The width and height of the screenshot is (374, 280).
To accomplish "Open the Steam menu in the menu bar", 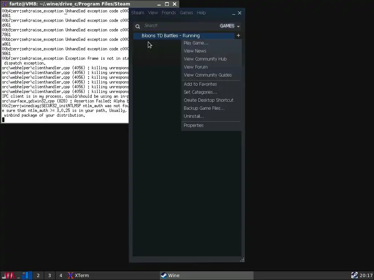I will pyautogui.click(x=138, y=13).
